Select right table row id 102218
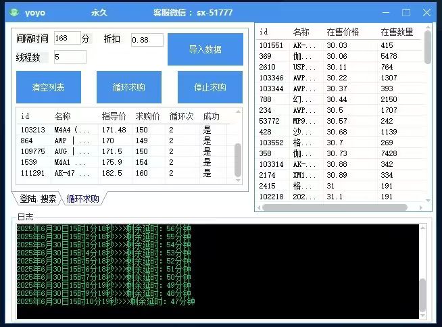442x327 pixels. click(340, 197)
